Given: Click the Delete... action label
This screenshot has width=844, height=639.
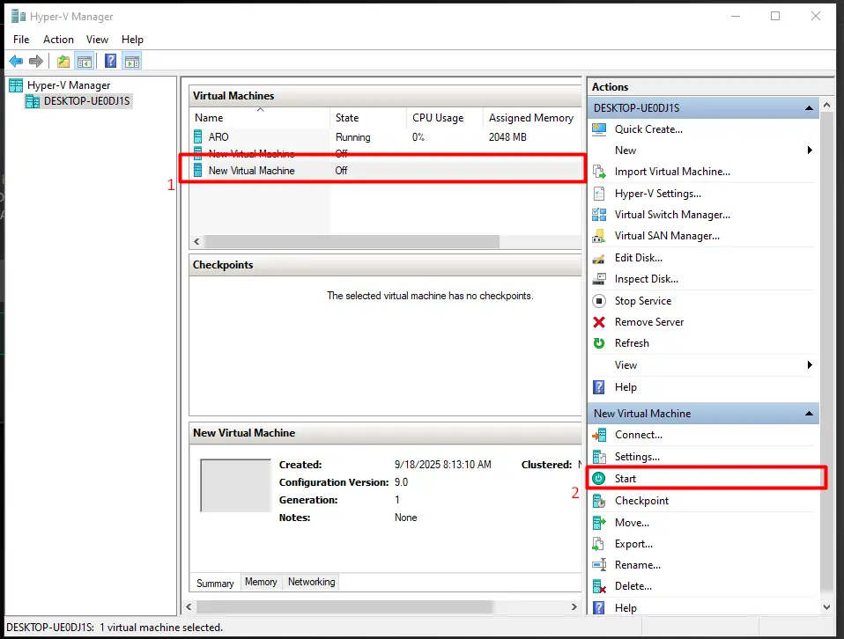Looking at the screenshot, I should click(633, 586).
